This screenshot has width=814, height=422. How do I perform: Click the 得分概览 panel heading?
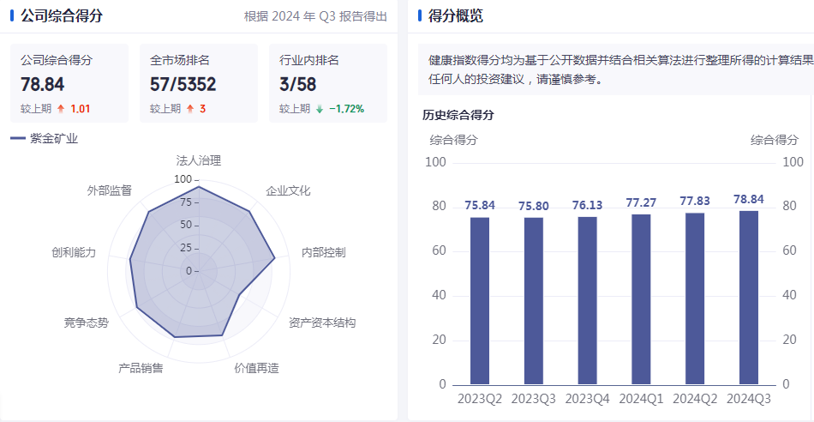456,15
